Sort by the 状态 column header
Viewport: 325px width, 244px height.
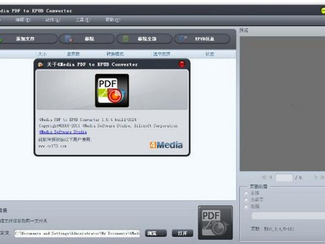pos(210,54)
